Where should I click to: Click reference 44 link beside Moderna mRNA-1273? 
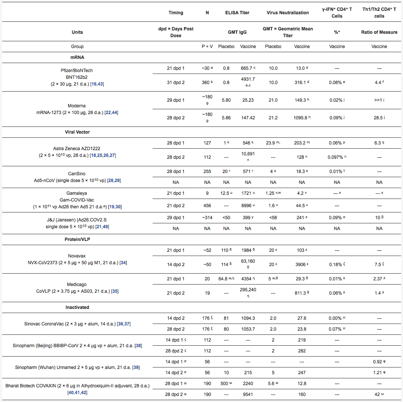click(115, 113)
